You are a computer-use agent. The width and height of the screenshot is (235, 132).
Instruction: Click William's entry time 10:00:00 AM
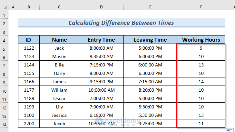[x=101, y=90]
